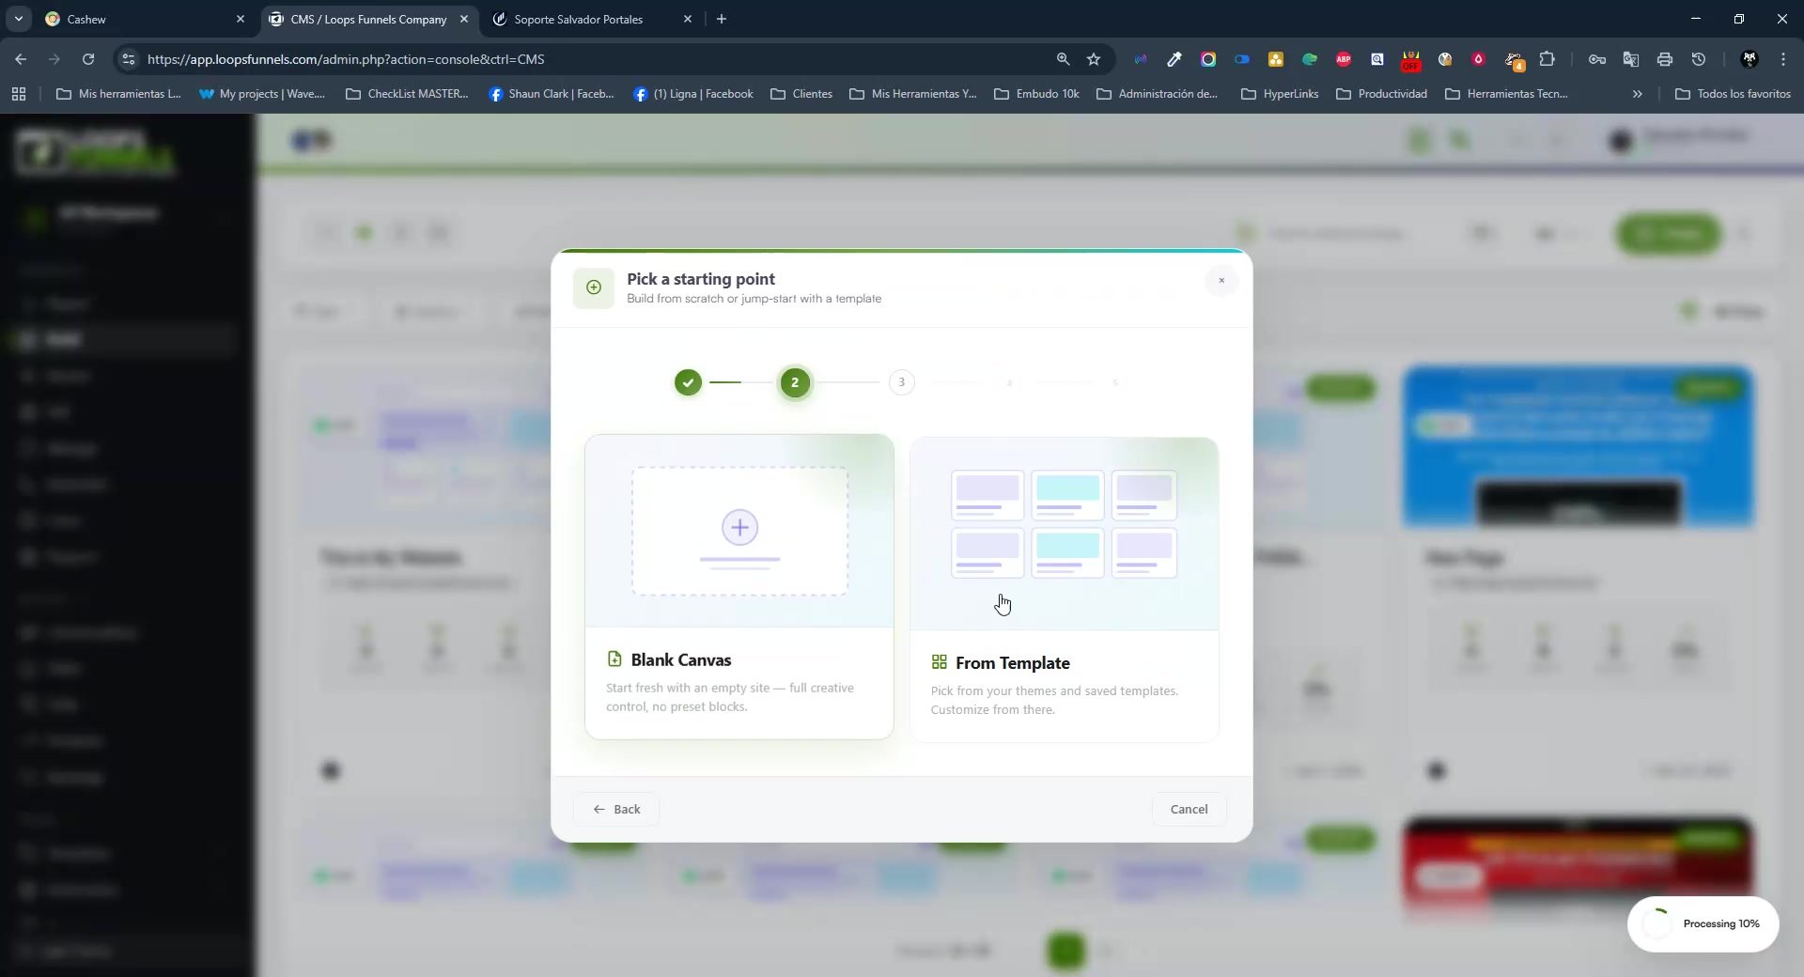
Task: Open the Productividad bookmark folder
Action: point(1382,94)
